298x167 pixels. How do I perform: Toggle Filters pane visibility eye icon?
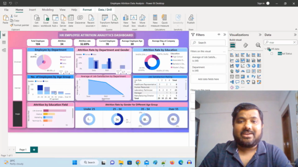pos(219,35)
